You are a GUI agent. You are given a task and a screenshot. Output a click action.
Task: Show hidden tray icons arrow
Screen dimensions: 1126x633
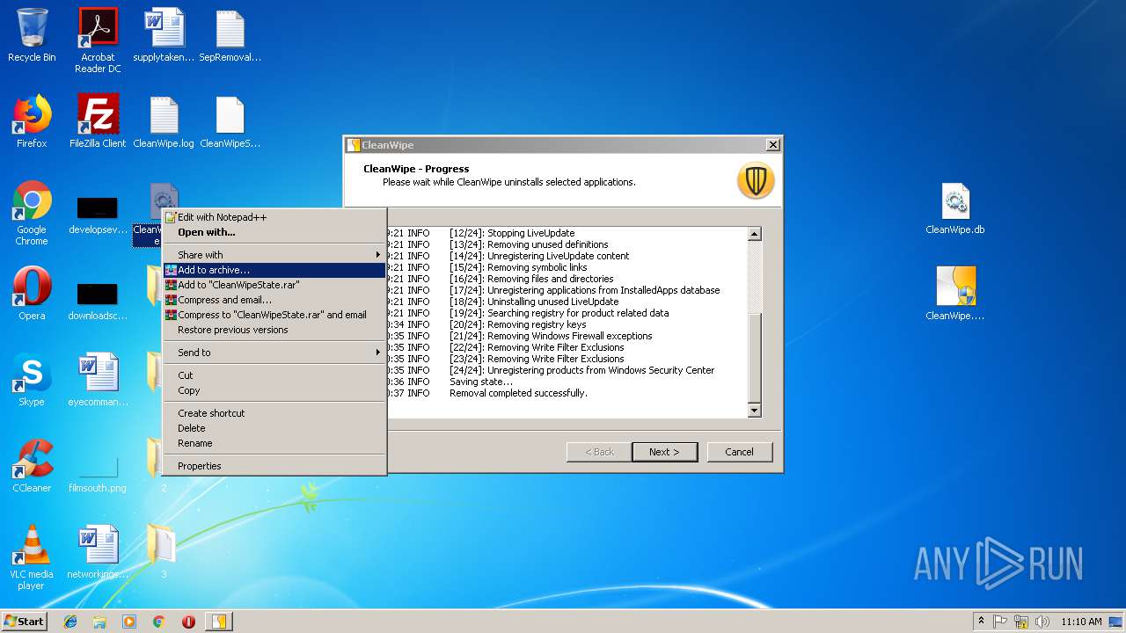(981, 622)
